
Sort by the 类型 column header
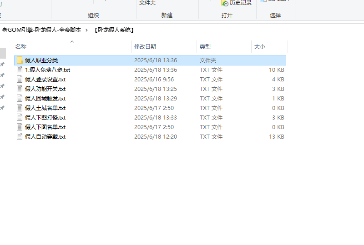[x=205, y=47]
